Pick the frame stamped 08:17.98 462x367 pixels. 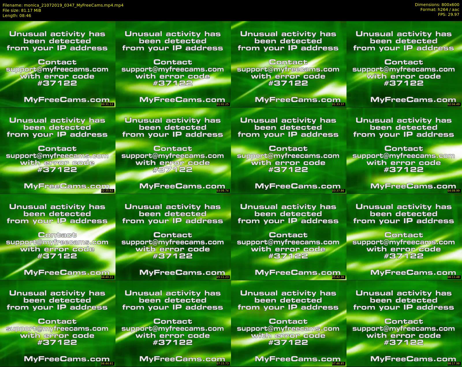point(404,323)
